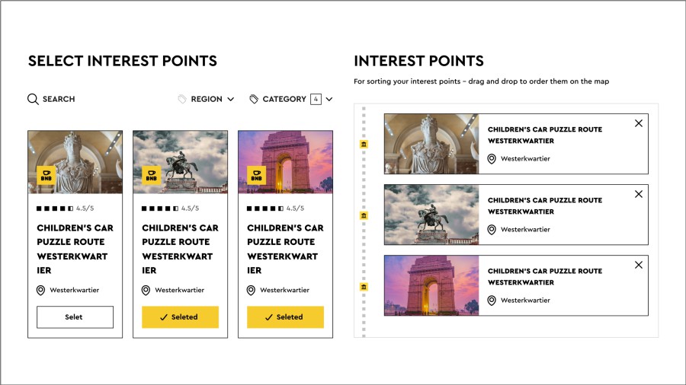Screen dimensions: 686x385
Task: Expand the Region dropdown
Action: pyautogui.click(x=230, y=99)
